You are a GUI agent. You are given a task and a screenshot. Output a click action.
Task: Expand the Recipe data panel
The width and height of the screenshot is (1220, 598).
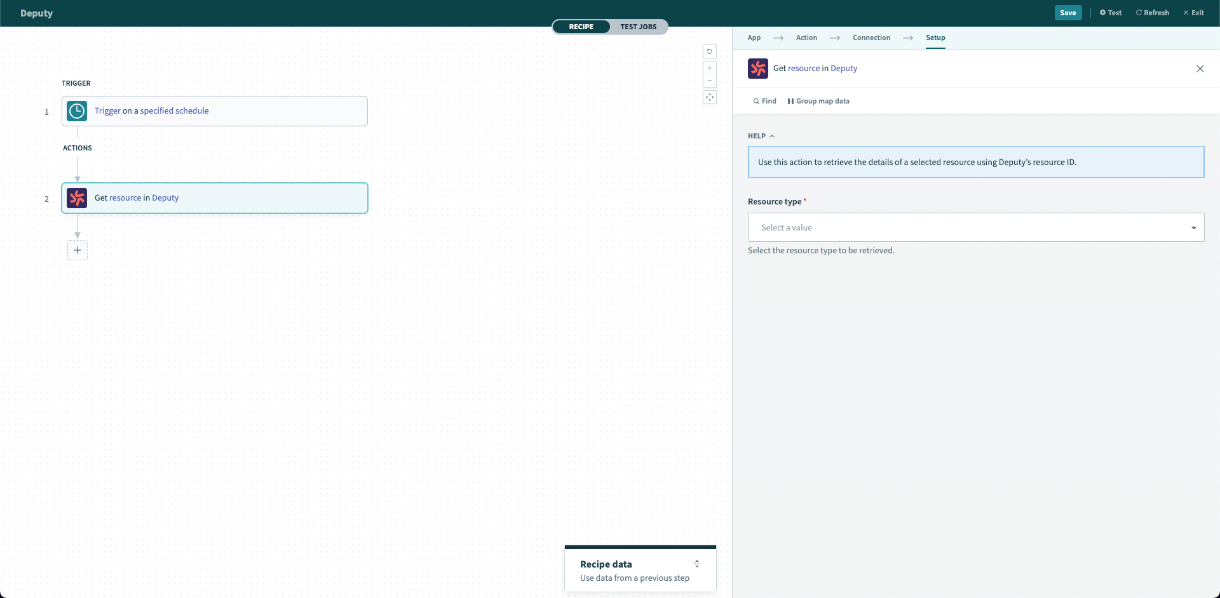click(x=697, y=564)
